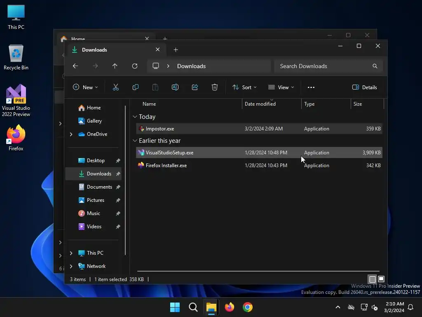Viewport: 422px width, 317px height.
Task: Refresh the Downloads folder
Action: (x=135, y=66)
